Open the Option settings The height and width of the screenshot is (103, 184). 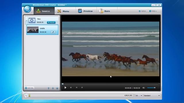tap(142, 11)
